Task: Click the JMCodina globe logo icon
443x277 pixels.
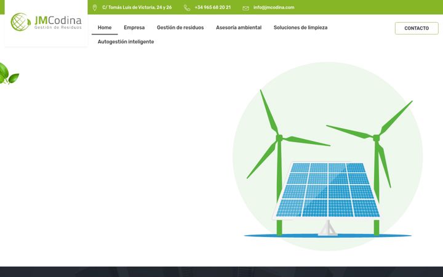Action: tap(21, 22)
